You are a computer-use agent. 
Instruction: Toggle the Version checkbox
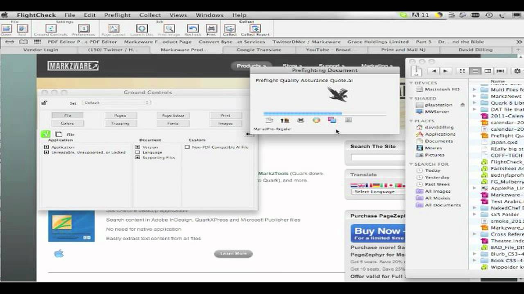[138, 147]
